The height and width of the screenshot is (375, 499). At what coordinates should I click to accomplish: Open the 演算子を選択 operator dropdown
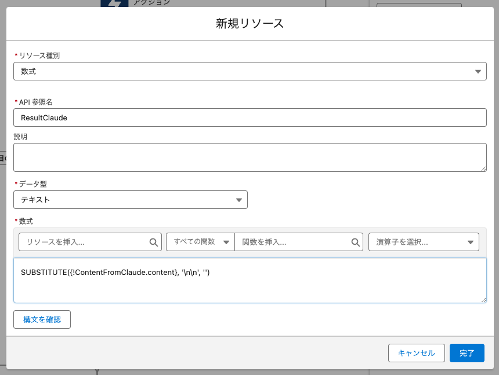click(424, 242)
